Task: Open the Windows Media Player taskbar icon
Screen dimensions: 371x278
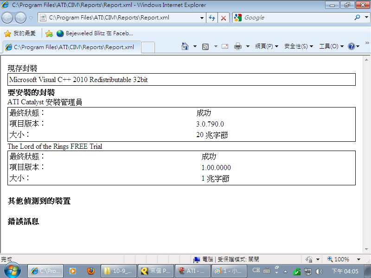Action: 73,271
